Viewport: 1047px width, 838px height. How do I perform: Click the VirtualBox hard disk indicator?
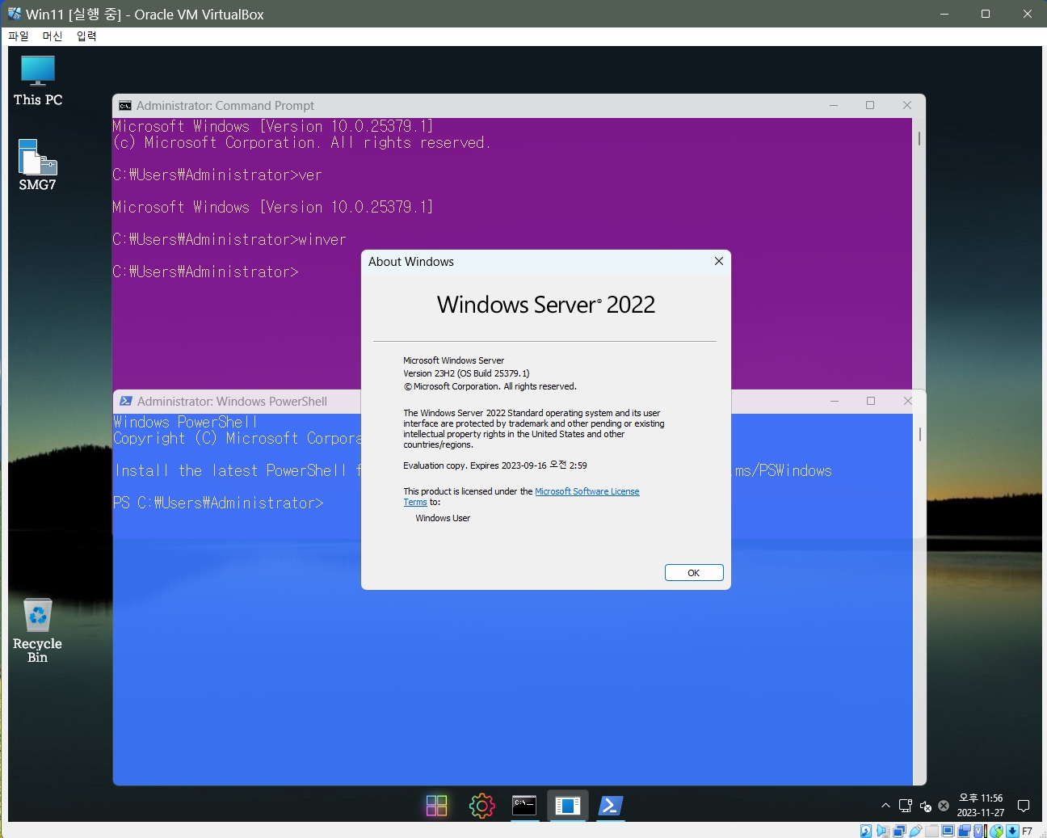(866, 831)
